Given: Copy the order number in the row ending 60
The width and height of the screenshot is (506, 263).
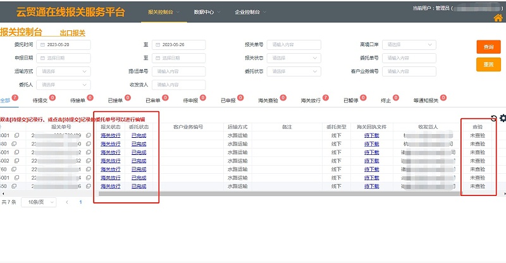Looking at the screenshot, I should [x=14, y=169].
